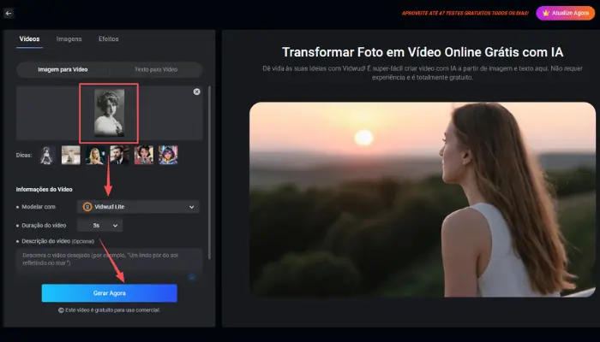Choose the second sample tip thumbnail
Screen dimensions: 600x342
click(71, 155)
